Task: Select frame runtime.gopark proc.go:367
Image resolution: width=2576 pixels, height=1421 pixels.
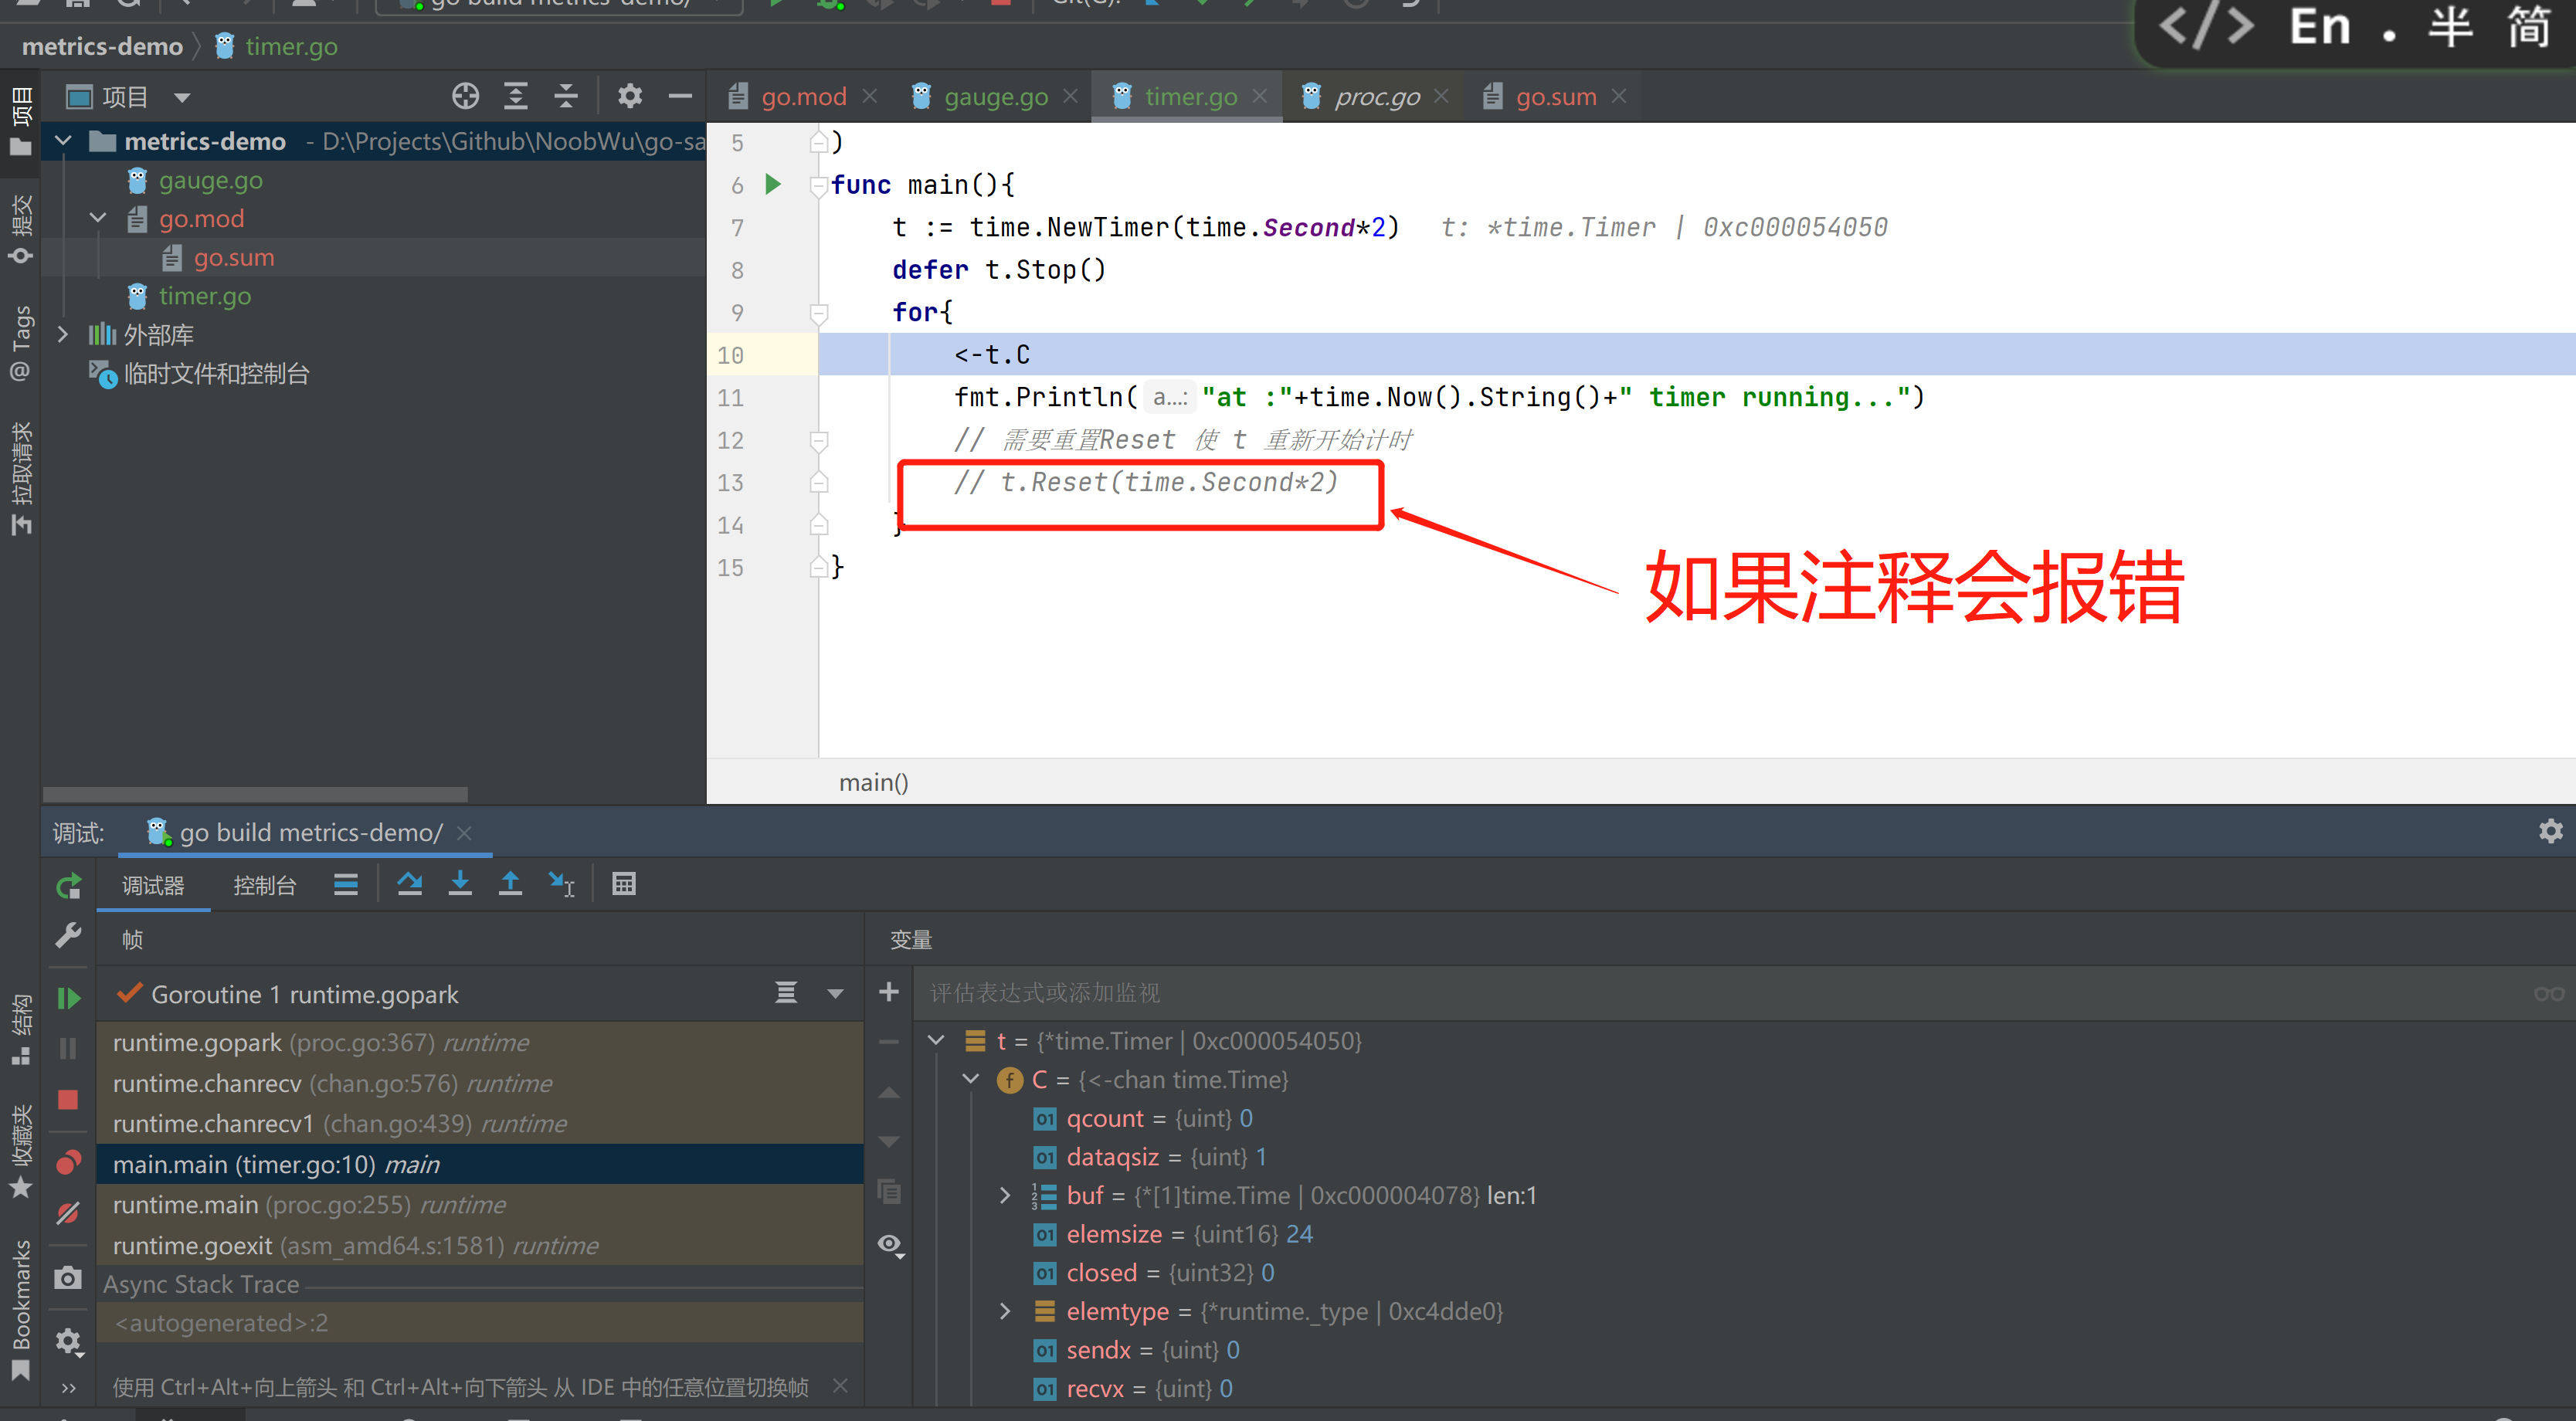Action: pos(480,1042)
